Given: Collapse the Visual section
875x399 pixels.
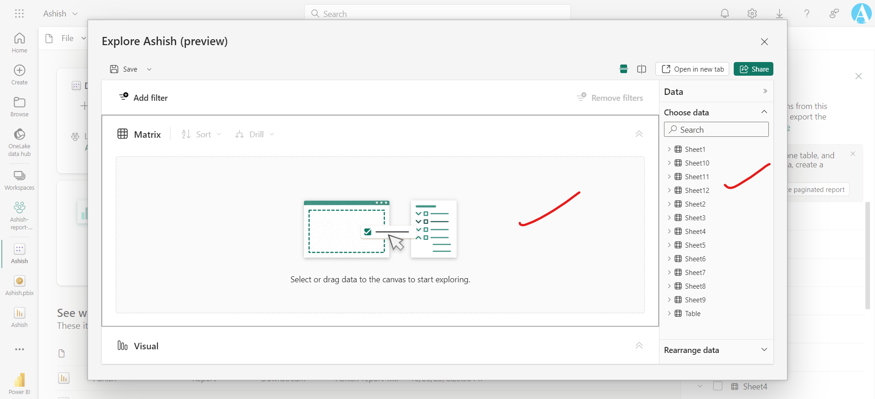Looking at the screenshot, I should 639,346.
